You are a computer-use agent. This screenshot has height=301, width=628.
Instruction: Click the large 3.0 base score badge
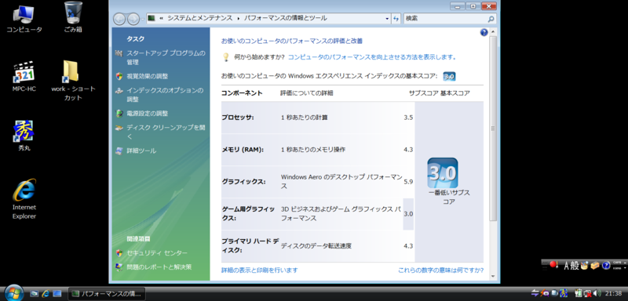[x=443, y=172]
